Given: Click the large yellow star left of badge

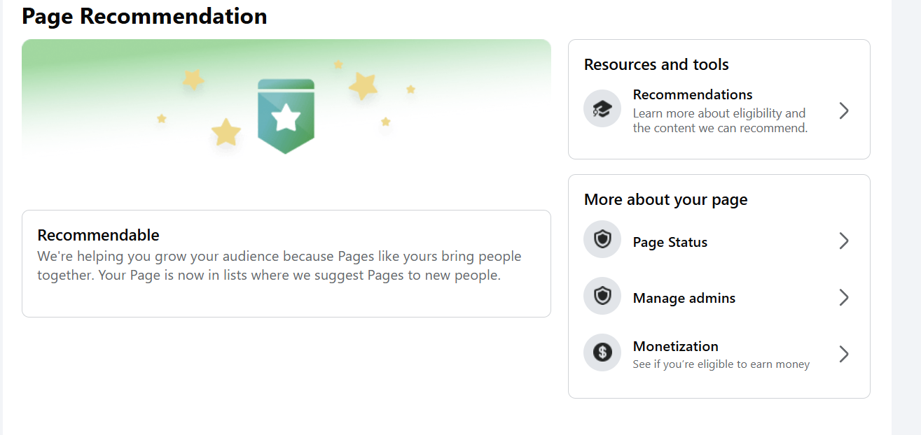Looking at the screenshot, I should point(226,132).
